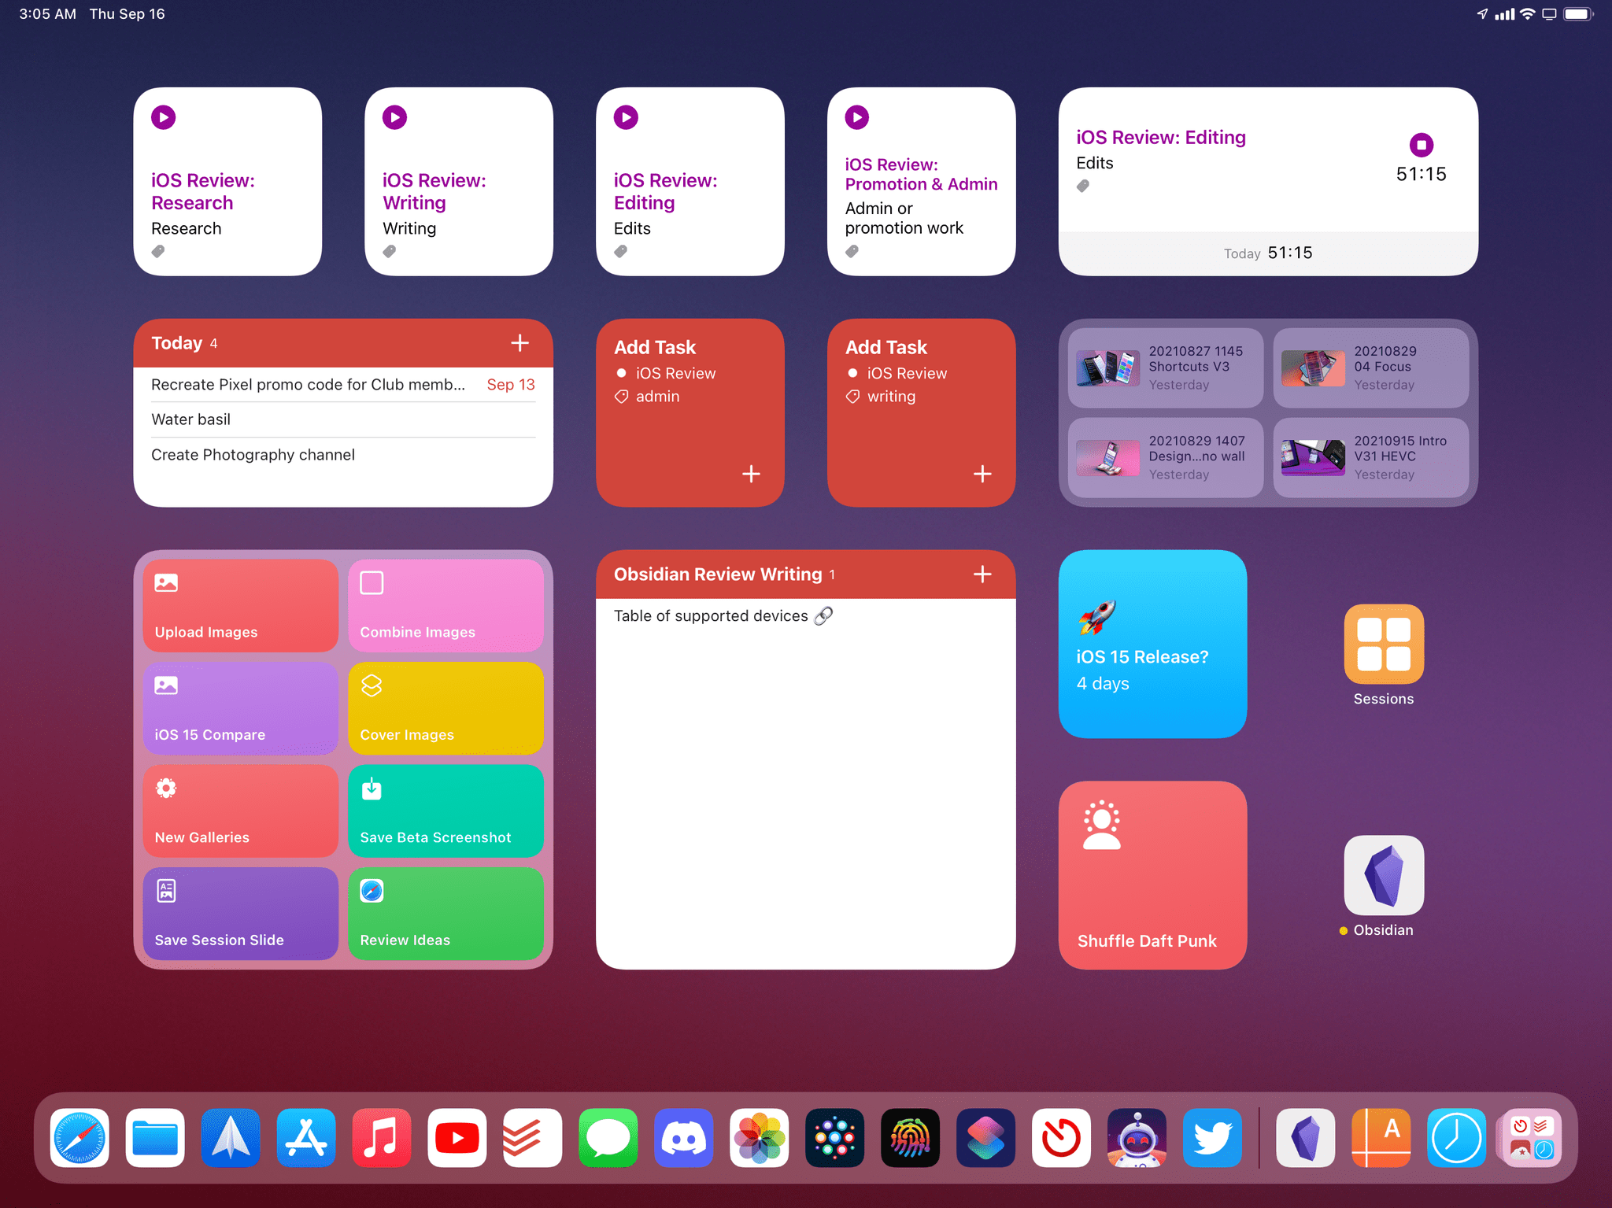Open the 20210829 04 Focus file
This screenshot has width=1612, height=1208.
[x=1371, y=368]
